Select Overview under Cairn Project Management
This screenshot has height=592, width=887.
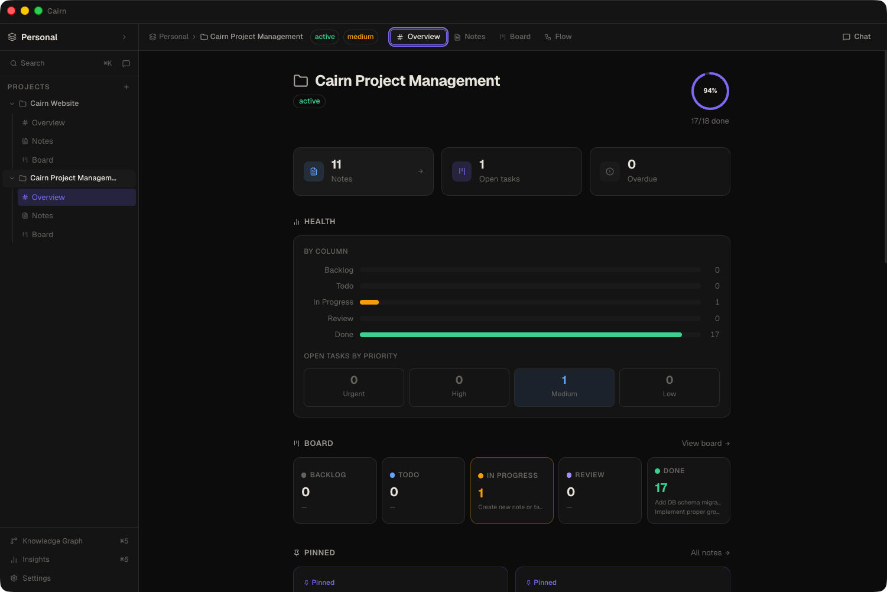(77, 198)
